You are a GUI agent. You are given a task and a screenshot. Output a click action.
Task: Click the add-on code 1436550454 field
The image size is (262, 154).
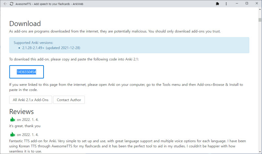27,72
